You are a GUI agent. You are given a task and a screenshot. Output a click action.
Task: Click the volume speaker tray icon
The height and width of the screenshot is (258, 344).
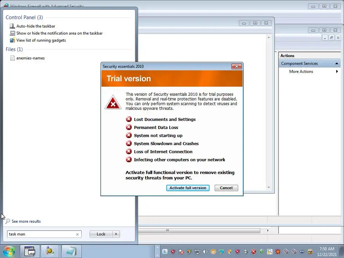pos(205,252)
